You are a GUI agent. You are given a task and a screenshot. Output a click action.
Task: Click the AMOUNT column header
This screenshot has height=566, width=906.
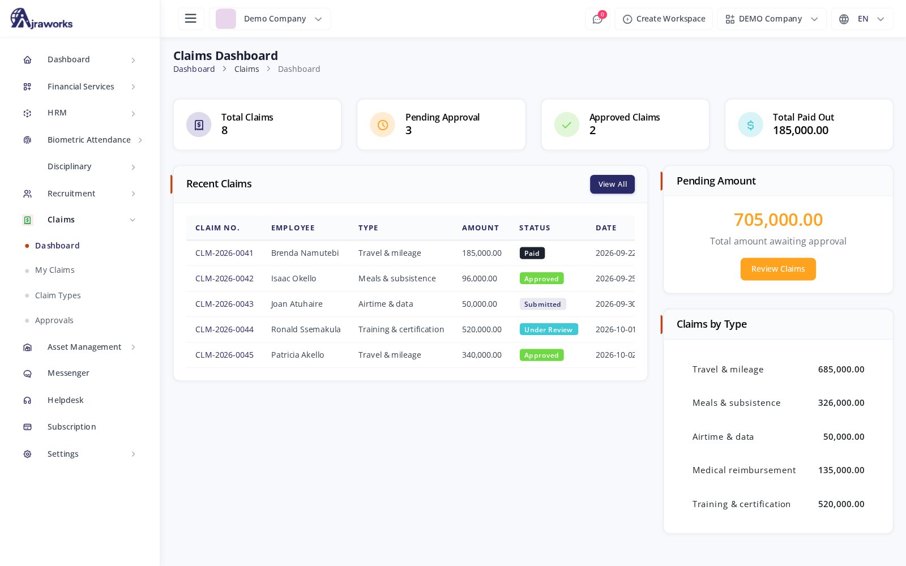[480, 228]
